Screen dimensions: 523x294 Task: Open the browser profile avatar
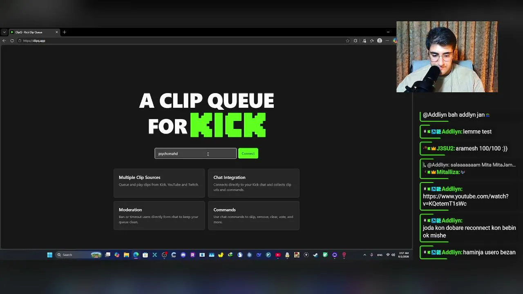(380, 41)
